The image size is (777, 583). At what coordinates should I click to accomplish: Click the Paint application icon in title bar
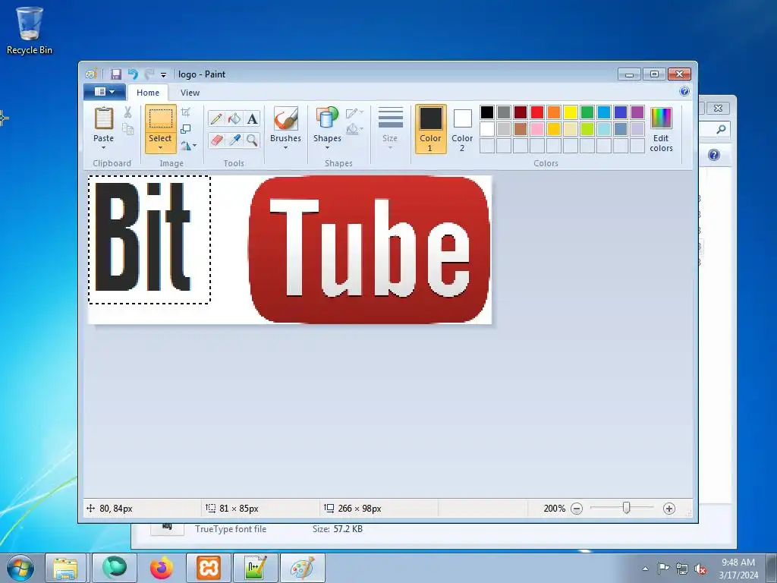pos(91,74)
